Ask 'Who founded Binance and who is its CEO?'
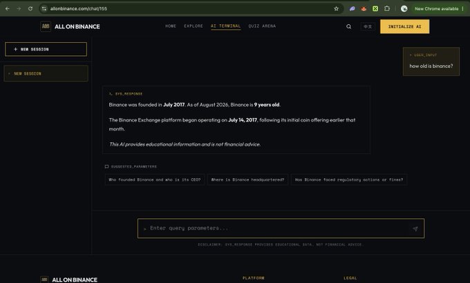Viewport: 470px width, 283px height. coord(155,179)
